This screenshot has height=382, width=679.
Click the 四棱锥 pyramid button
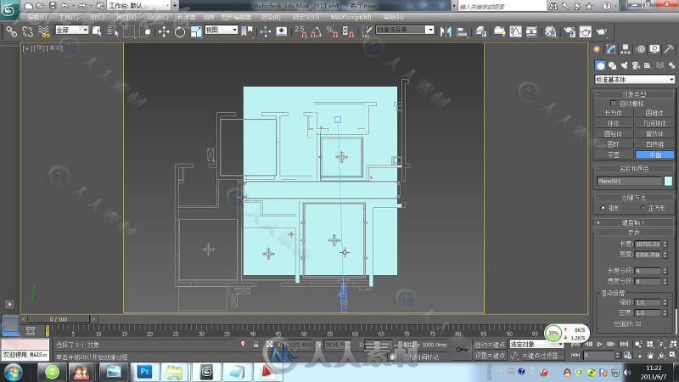pyautogui.click(x=654, y=144)
